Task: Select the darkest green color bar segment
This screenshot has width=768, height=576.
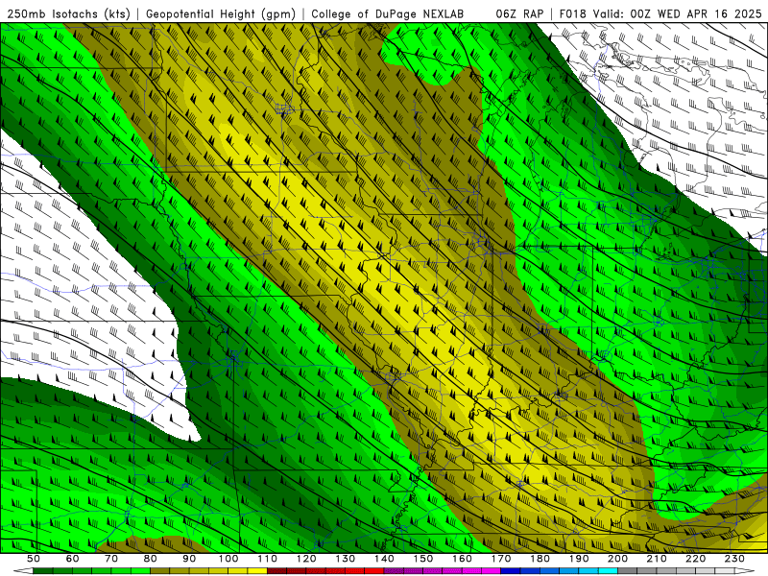Action: (42, 571)
